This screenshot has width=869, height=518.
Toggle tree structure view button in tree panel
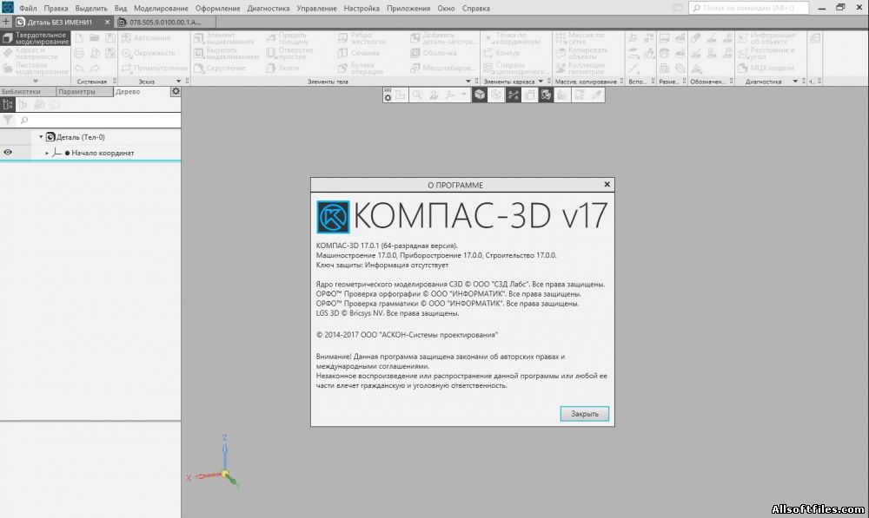(x=8, y=104)
